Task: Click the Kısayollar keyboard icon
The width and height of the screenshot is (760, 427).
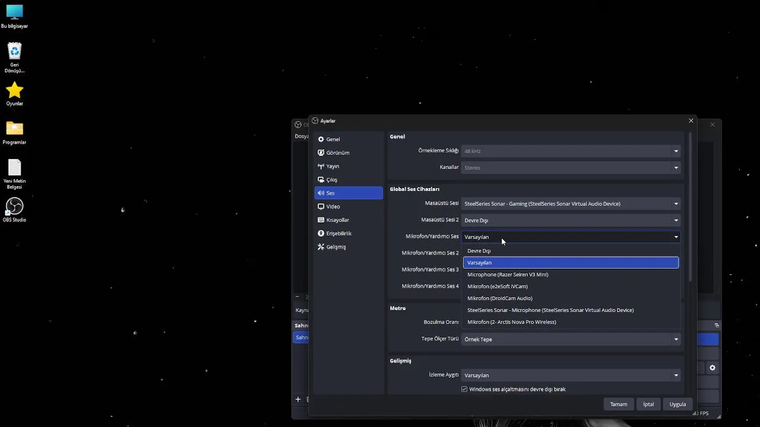Action: [x=321, y=220]
